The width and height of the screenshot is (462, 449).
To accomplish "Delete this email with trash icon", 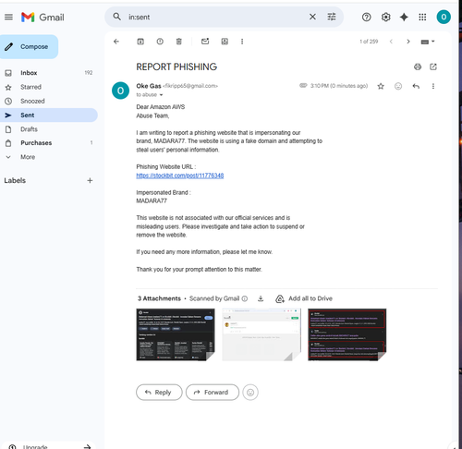I will click(179, 42).
